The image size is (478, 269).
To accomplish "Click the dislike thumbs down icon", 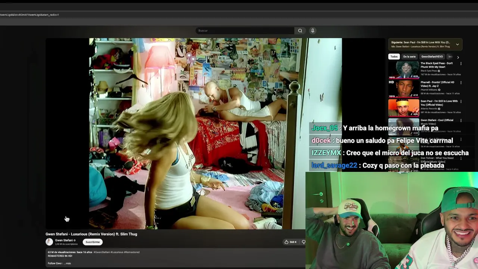I will [x=303, y=242].
